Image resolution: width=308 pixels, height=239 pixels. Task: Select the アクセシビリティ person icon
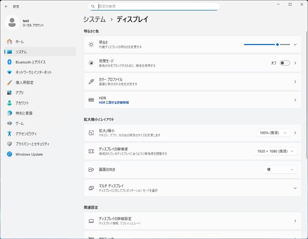(9, 133)
